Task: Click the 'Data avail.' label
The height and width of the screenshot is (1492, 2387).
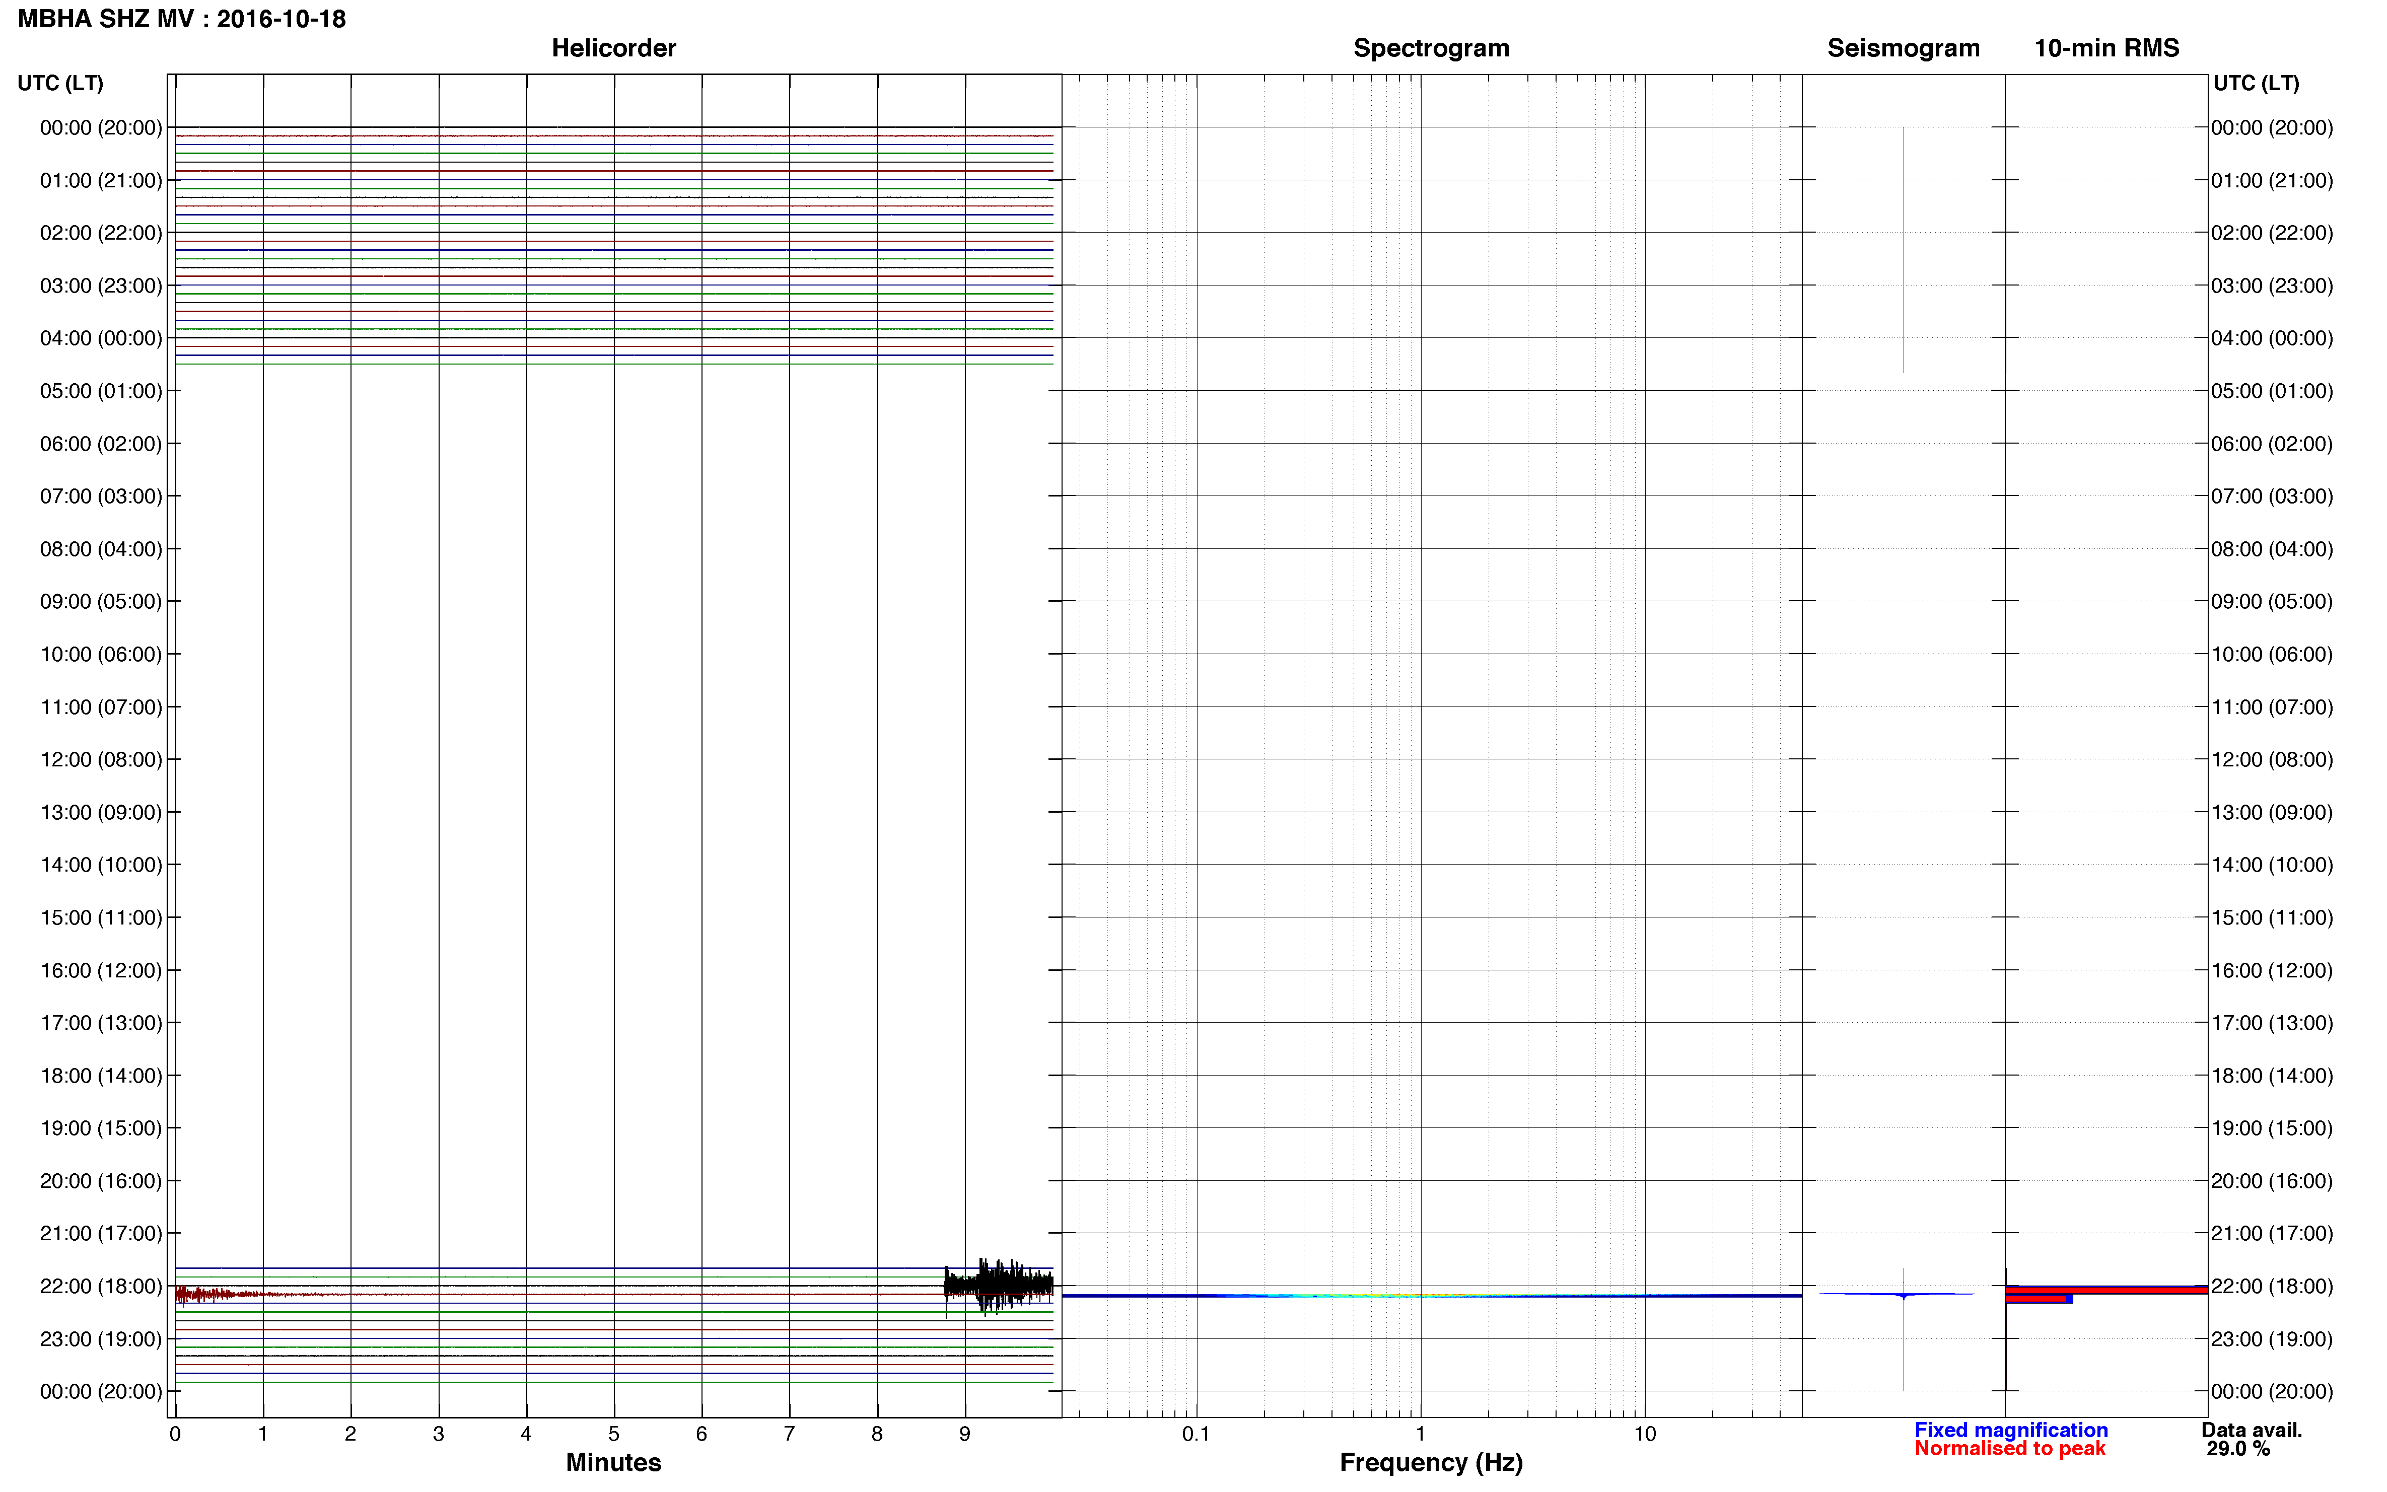Action: coord(2251,1430)
